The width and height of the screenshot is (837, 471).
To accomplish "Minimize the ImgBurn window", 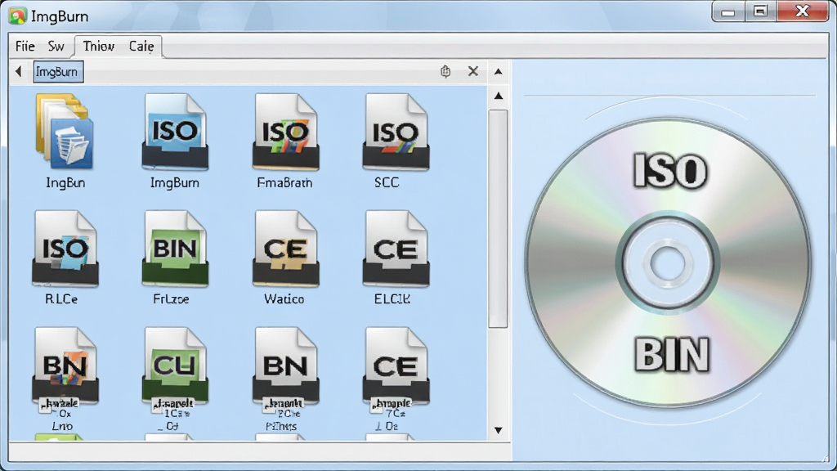I will 728,11.
